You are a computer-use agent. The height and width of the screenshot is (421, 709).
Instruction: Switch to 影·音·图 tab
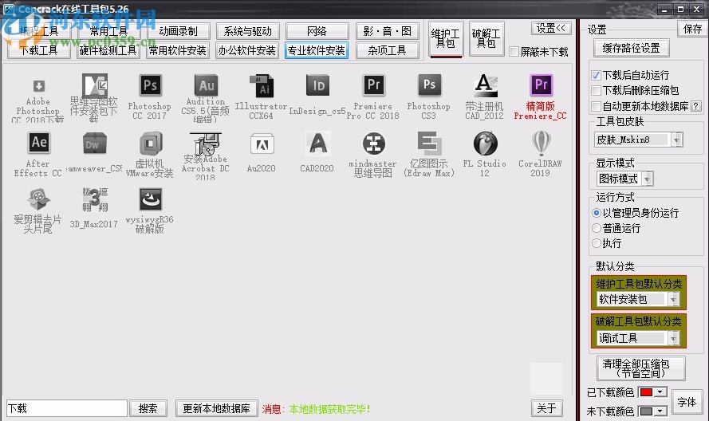(x=388, y=31)
